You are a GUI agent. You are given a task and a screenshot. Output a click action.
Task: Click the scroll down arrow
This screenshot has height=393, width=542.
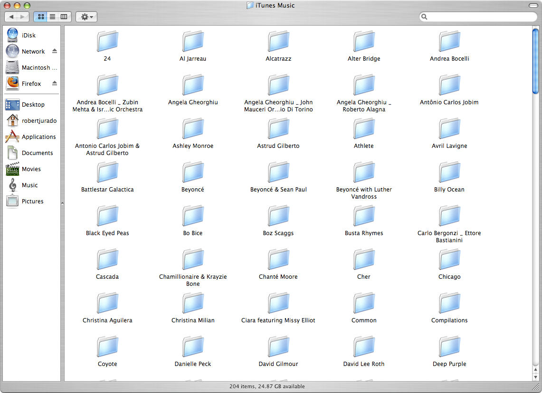[535, 377]
